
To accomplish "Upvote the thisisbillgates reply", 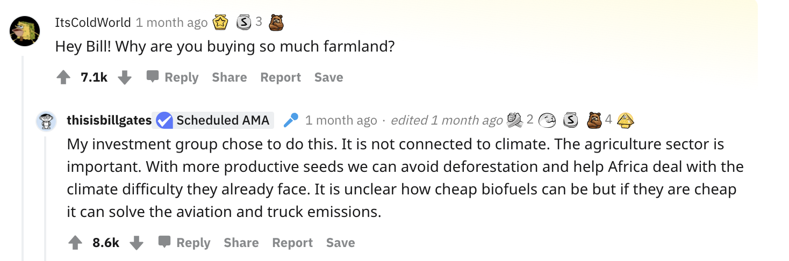I will click(x=75, y=243).
